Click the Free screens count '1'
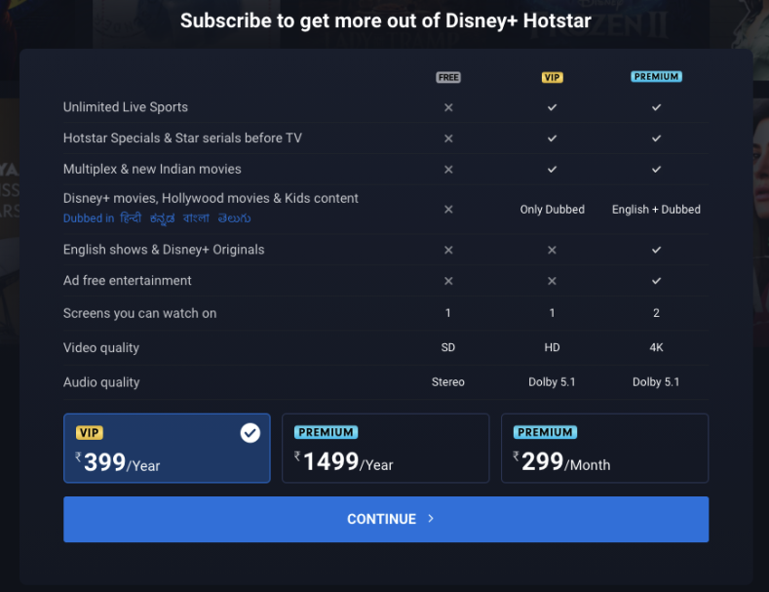 tap(448, 313)
